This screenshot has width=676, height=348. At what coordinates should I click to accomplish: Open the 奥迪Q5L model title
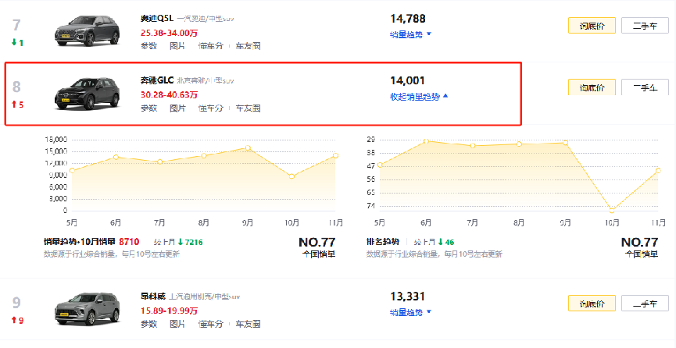pos(157,19)
